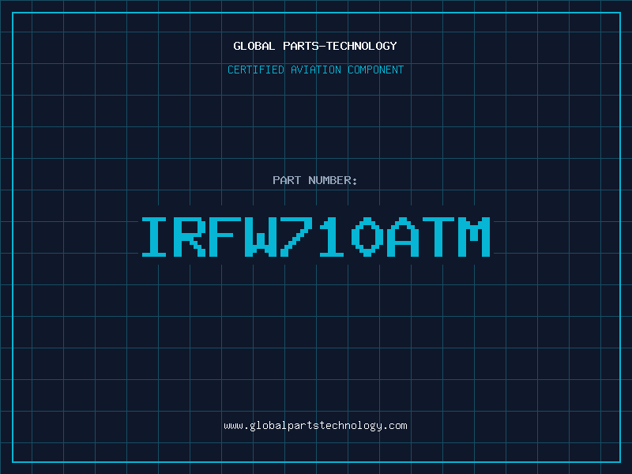Select the GLOBAL PARTS-TECHNOLOGY title heading
This screenshot has height=474, width=632.
point(315,46)
